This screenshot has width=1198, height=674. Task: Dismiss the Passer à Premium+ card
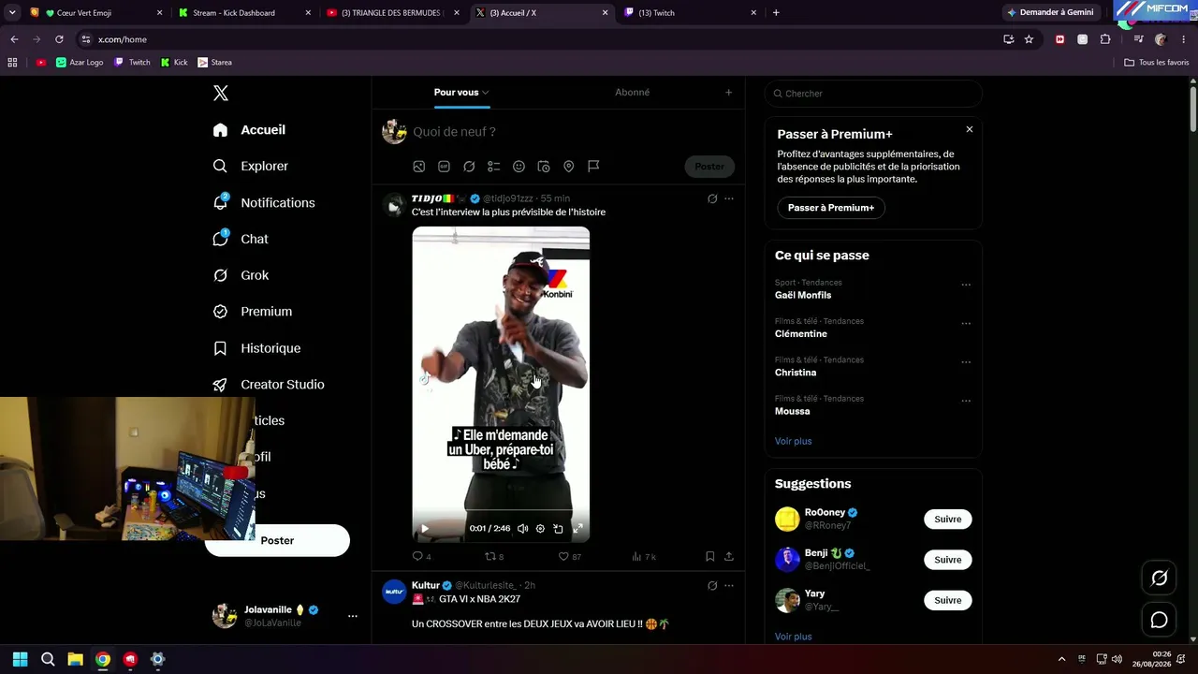click(970, 129)
